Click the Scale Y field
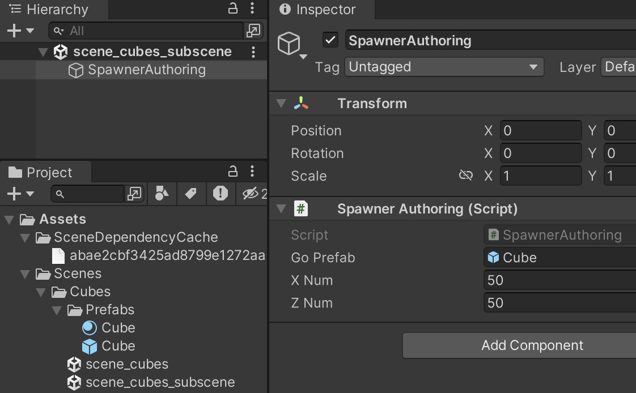Viewport: 636px width, 393px height. [620, 176]
